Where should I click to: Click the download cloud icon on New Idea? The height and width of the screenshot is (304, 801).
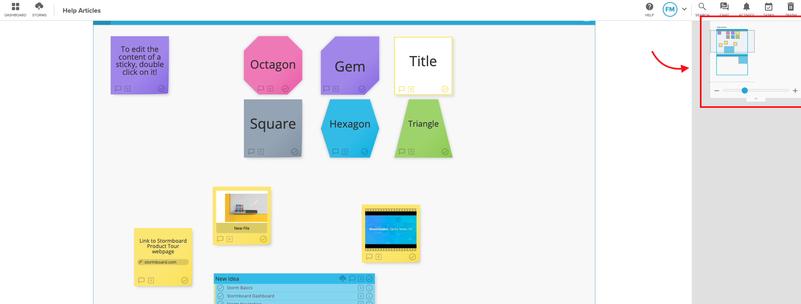[x=343, y=279]
